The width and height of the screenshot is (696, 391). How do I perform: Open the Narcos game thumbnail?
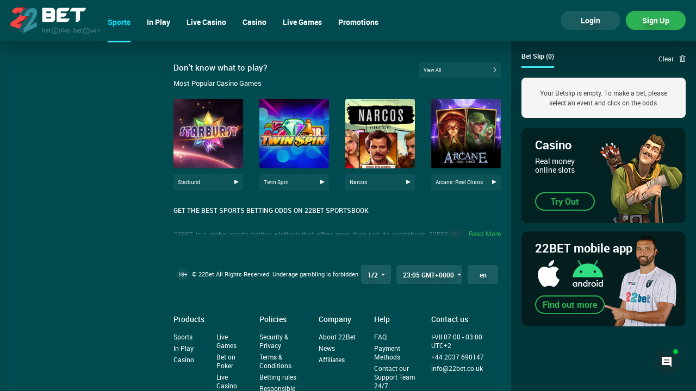(380, 134)
